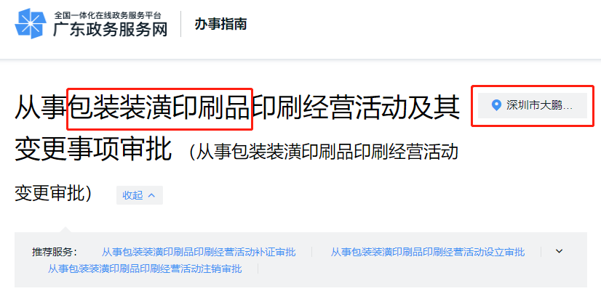Click 印刷经营活动及其 in the main title
Viewport: 601px width, 307px height.
(355, 109)
